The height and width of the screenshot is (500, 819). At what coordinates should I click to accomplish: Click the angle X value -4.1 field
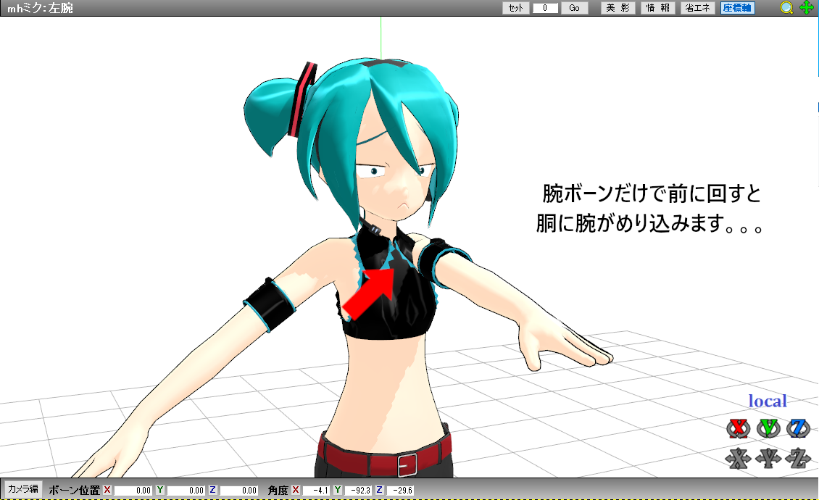pyautogui.click(x=317, y=490)
